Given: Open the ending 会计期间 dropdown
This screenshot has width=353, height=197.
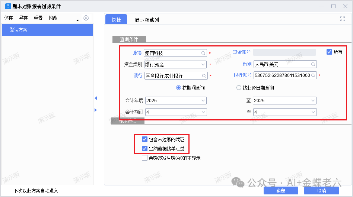Looking at the screenshot, I should (x=313, y=112).
